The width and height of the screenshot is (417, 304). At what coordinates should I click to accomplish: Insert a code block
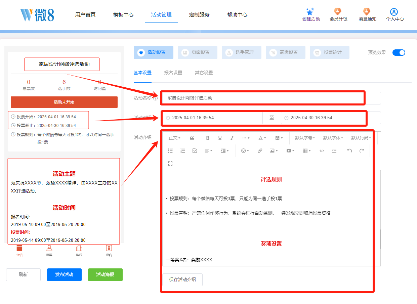pyautogui.click(x=322, y=151)
